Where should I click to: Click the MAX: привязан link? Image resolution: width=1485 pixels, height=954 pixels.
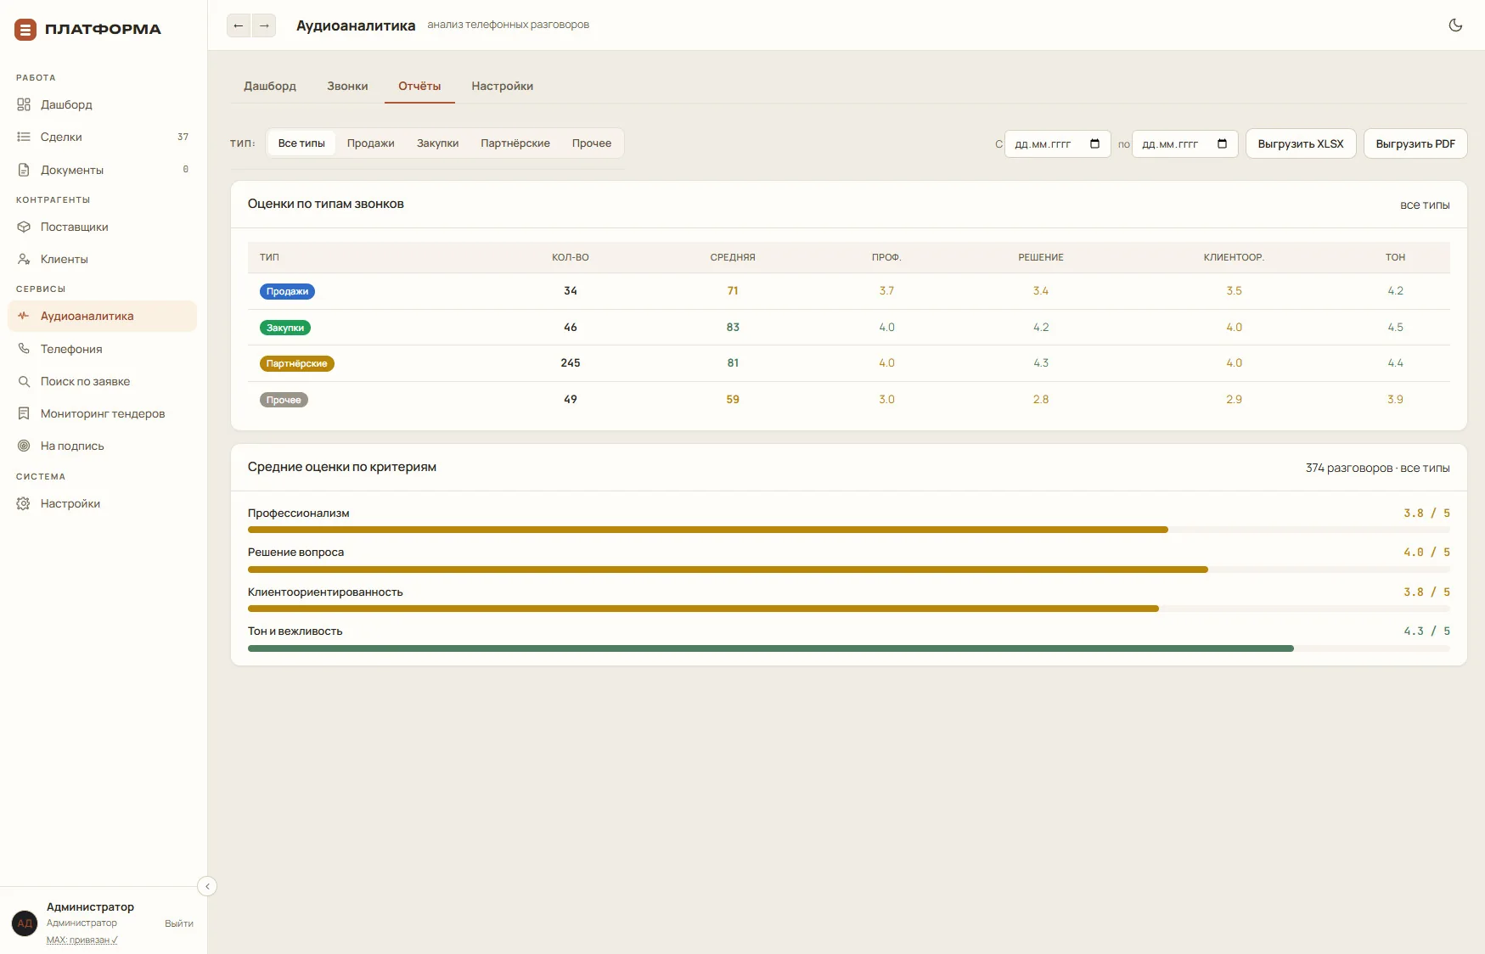coord(82,940)
